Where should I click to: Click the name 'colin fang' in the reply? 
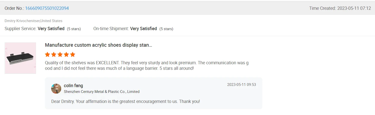click(73, 86)
